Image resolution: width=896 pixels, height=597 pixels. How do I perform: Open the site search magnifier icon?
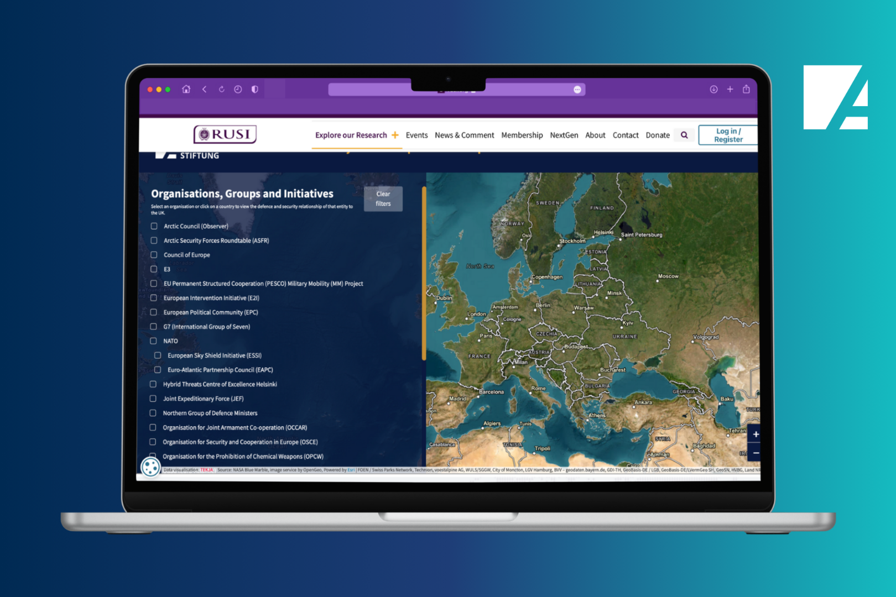(684, 135)
